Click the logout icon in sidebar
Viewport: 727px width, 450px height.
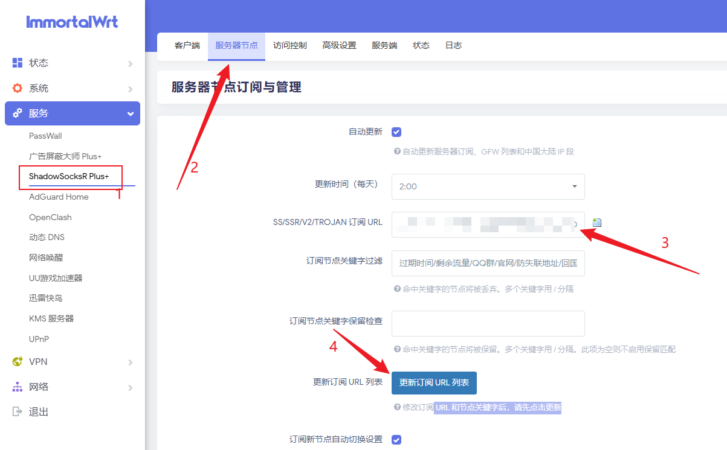point(18,411)
